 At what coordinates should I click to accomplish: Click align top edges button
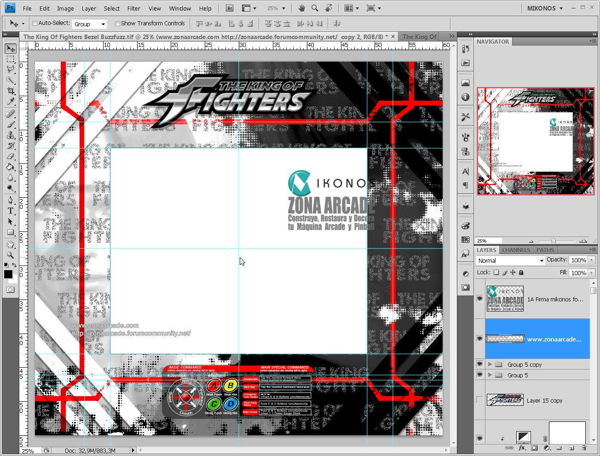point(199,23)
